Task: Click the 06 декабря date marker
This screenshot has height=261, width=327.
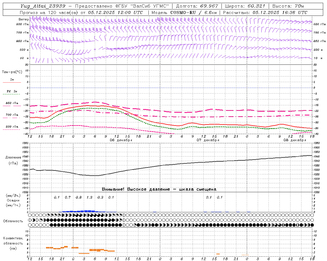Action: tap(121, 140)
